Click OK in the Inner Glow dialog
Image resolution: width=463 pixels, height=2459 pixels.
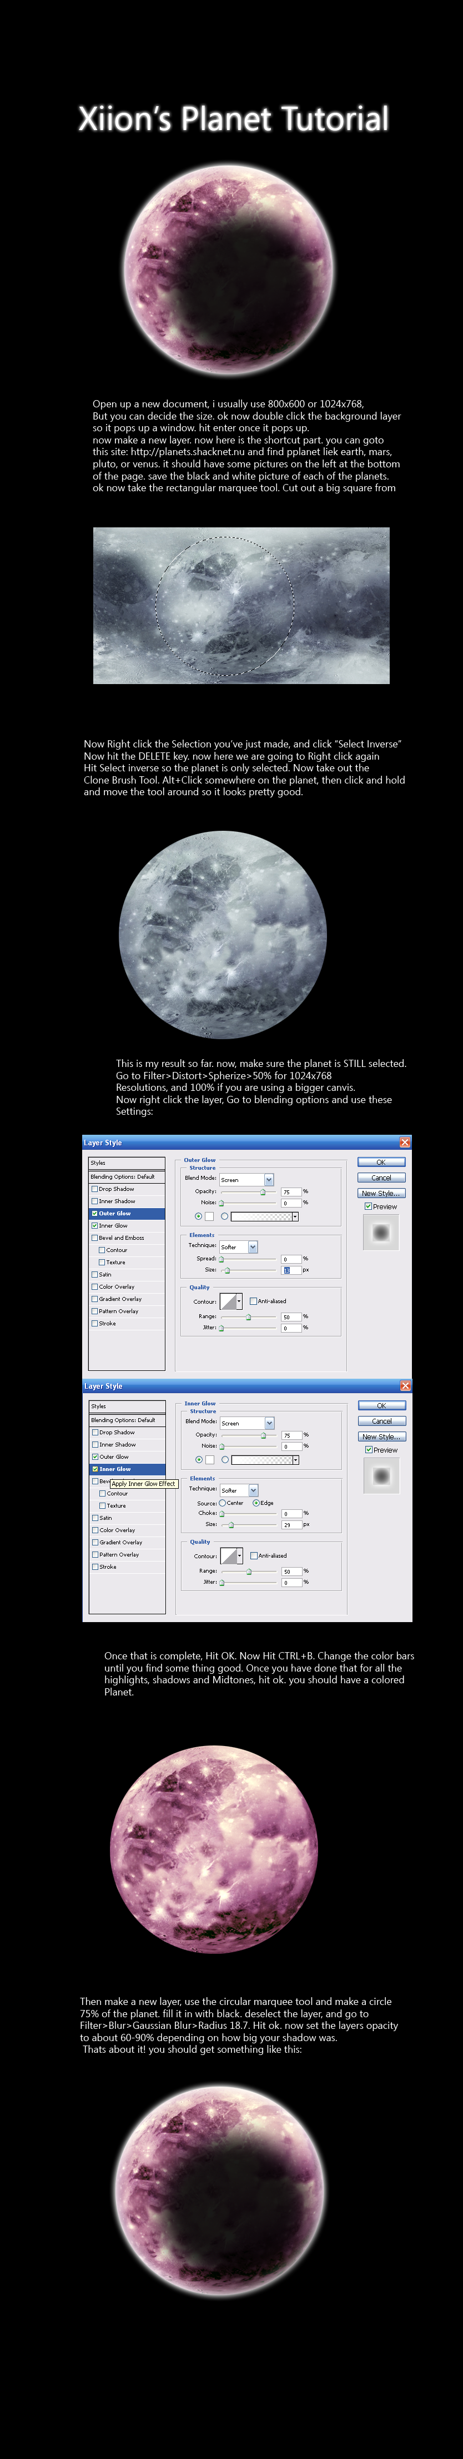click(x=382, y=1406)
